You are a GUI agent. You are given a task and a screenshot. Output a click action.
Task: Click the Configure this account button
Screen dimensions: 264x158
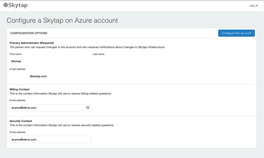(236, 33)
